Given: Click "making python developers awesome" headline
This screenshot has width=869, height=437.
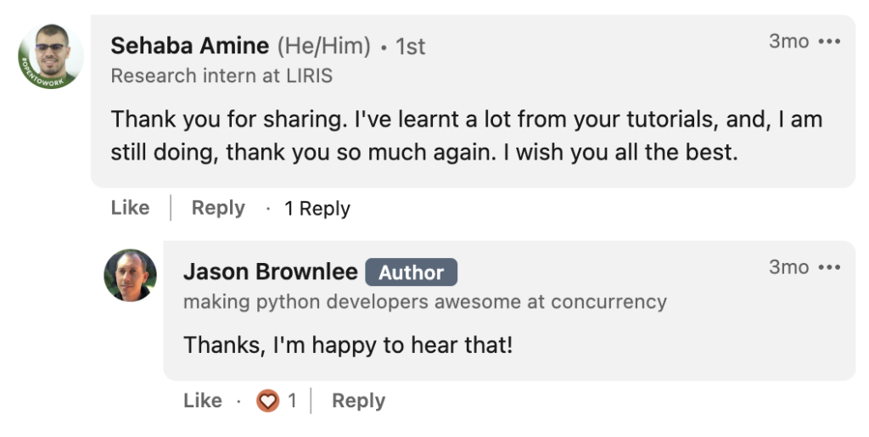Looking at the screenshot, I should click(424, 301).
